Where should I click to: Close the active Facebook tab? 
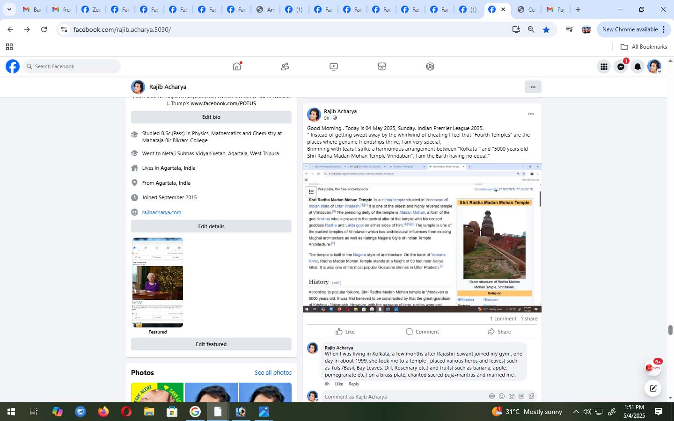[503, 9]
